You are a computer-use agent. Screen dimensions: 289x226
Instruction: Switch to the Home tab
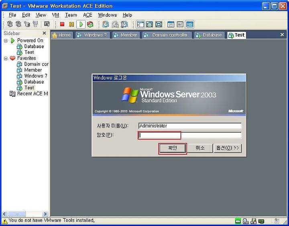pyautogui.click(x=62, y=35)
